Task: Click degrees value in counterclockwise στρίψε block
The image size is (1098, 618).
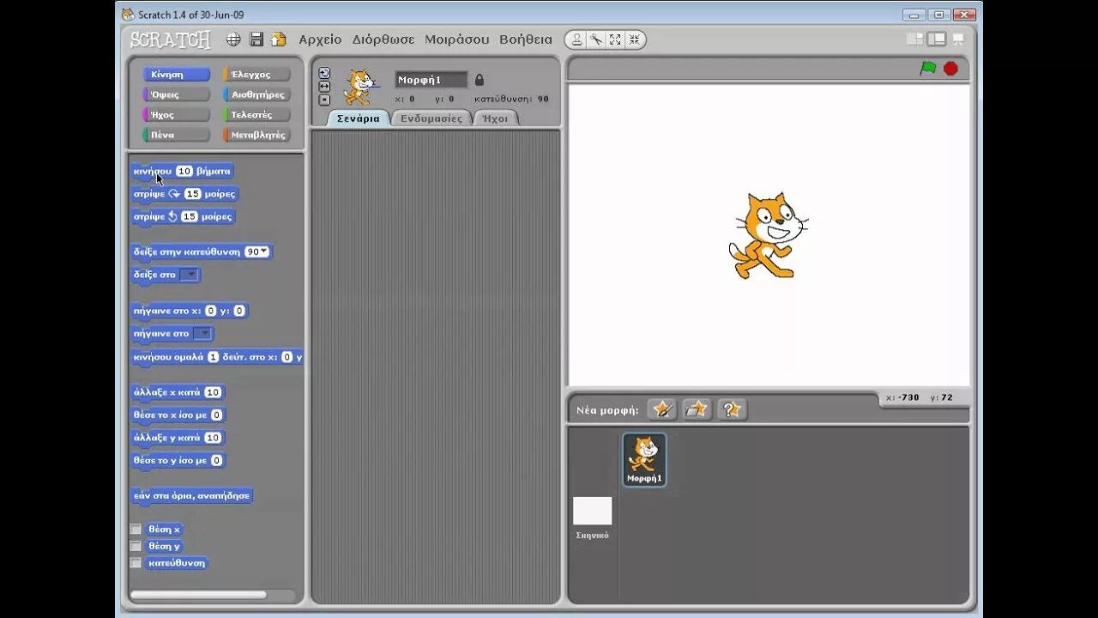Action: (x=190, y=216)
